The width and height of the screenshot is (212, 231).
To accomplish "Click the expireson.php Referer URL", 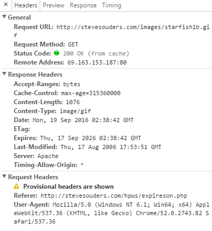I will 114,196.
